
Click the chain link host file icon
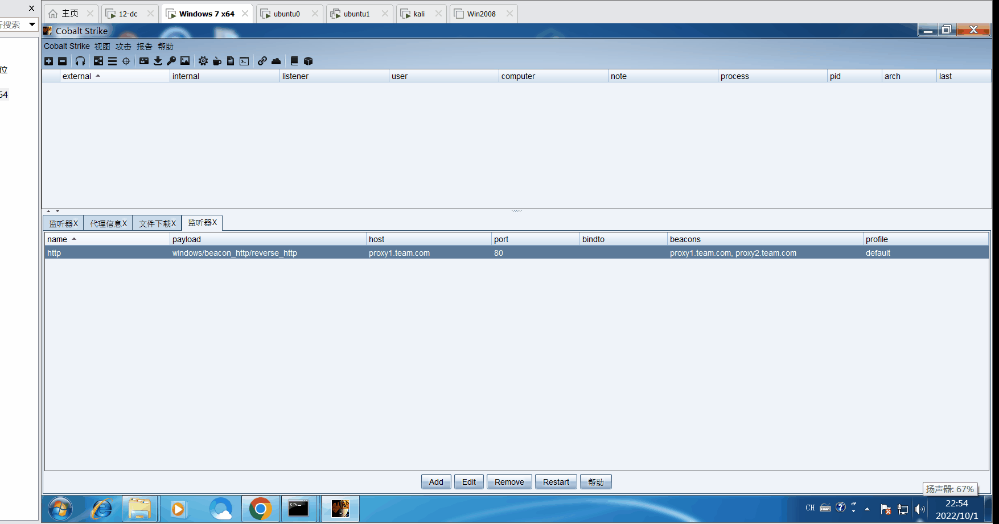262,61
